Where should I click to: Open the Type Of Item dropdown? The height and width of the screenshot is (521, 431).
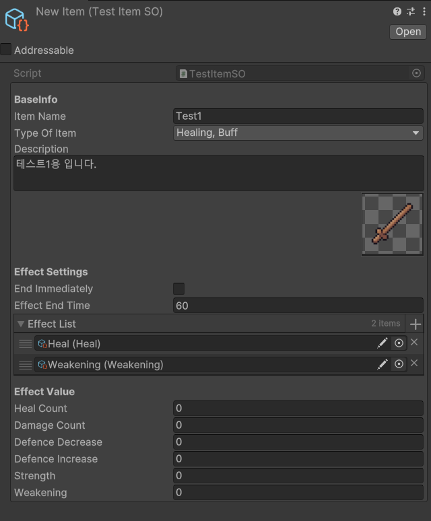(x=298, y=133)
